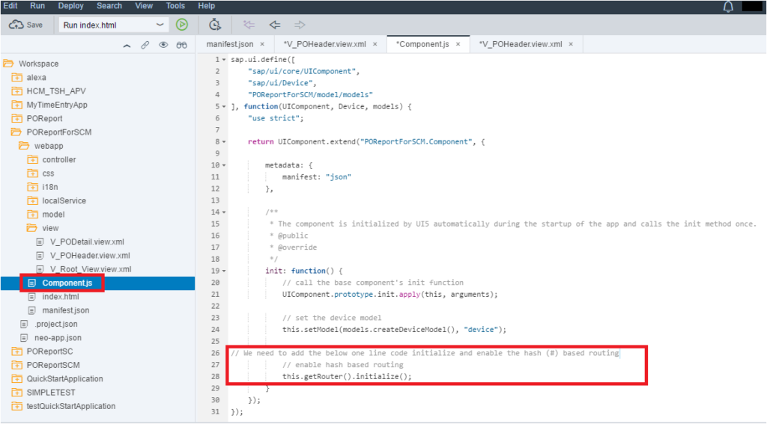Close the *Component.js tab

pos(458,44)
